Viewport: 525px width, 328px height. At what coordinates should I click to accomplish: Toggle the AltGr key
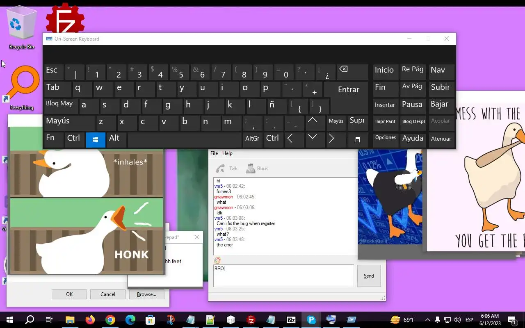pyautogui.click(x=253, y=139)
